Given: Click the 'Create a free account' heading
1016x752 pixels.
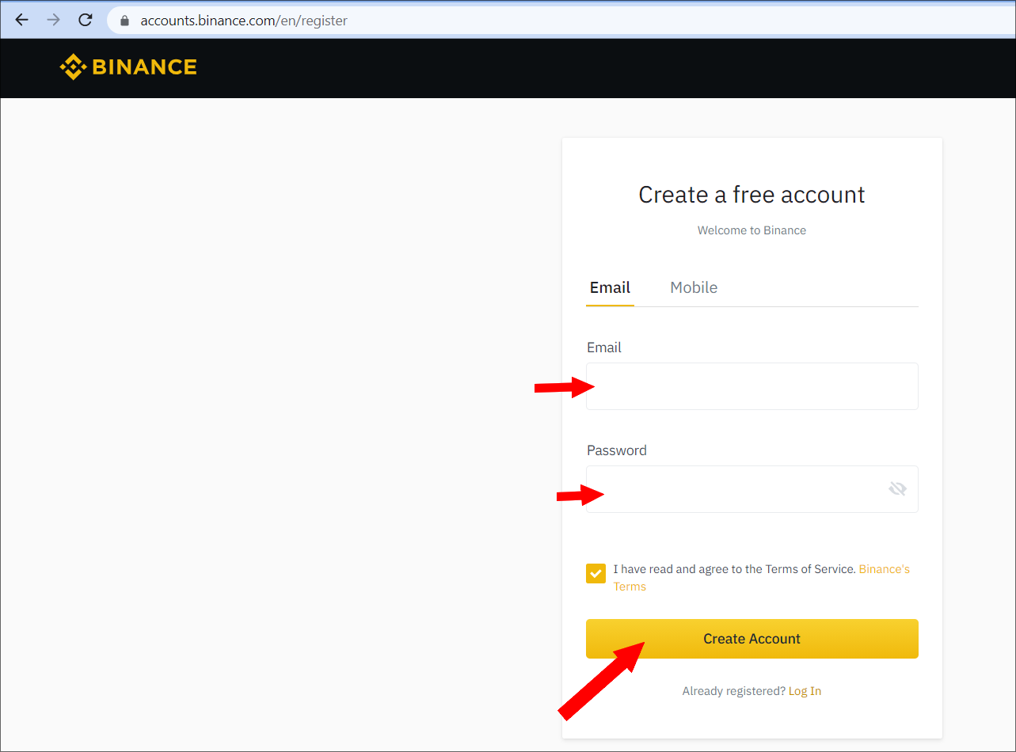Looking at the screenshot, I should tap(752, 195).
